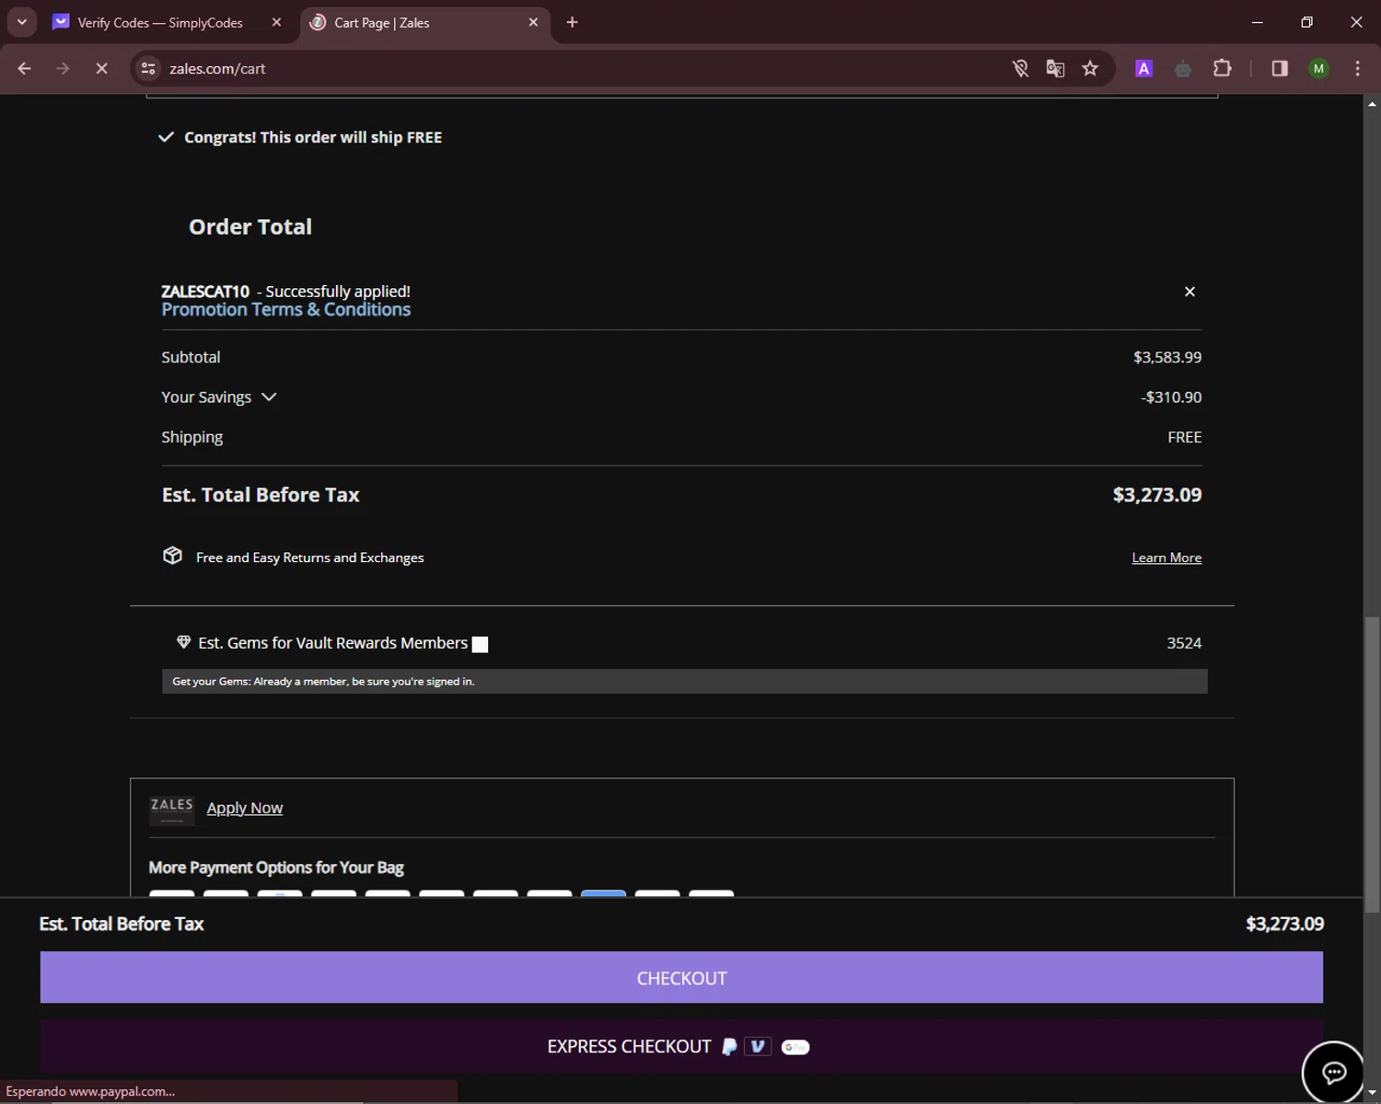Click the 'Free and Easy Returns and Exchanges' text
Screen dimensions: 1381x1104
(x=310, y=558)
